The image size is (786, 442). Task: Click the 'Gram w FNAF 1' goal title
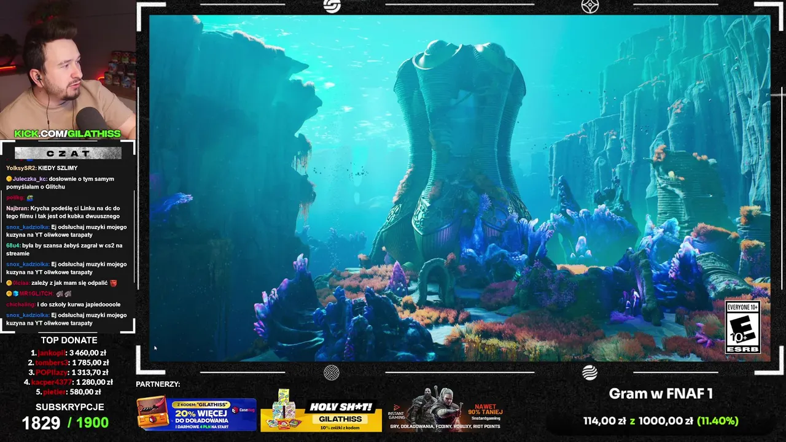[x=661, y=394]
